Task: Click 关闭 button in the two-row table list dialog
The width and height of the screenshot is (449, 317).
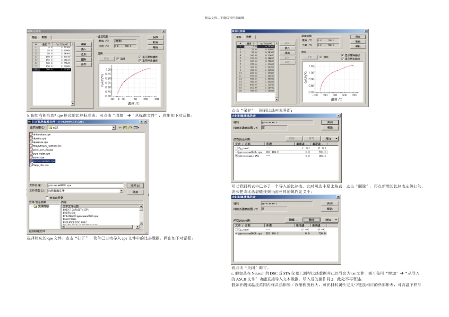Action: tap(330, 203)
